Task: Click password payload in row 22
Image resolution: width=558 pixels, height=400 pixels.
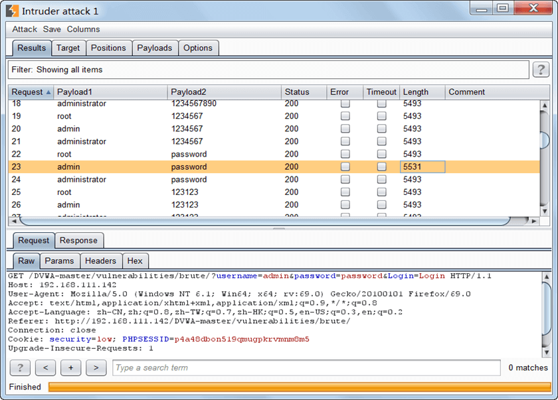Action: coord(189,154)
